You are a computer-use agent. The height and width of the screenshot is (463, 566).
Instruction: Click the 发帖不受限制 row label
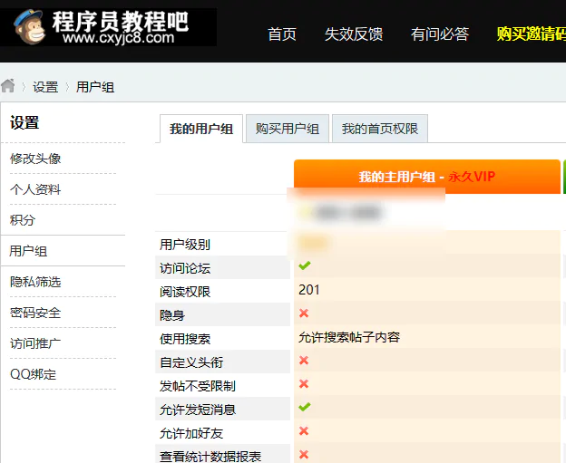point(198,386)
